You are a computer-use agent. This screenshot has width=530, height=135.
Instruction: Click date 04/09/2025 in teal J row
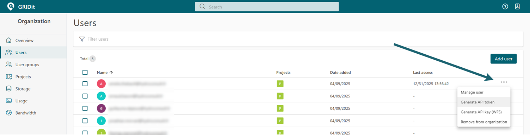[340, 121]
